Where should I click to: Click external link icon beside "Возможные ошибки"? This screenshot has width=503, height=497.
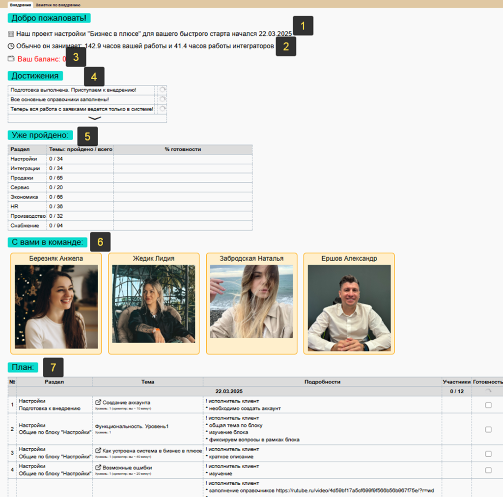(98, 468)
